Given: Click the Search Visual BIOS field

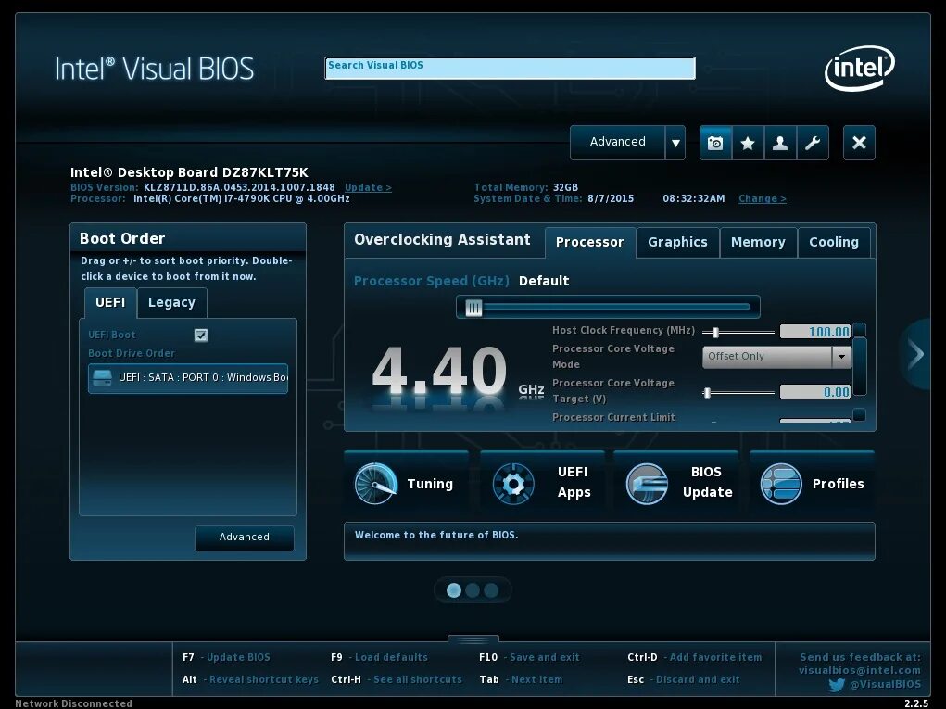Looking at the screenshot, I should pos(510,69).
